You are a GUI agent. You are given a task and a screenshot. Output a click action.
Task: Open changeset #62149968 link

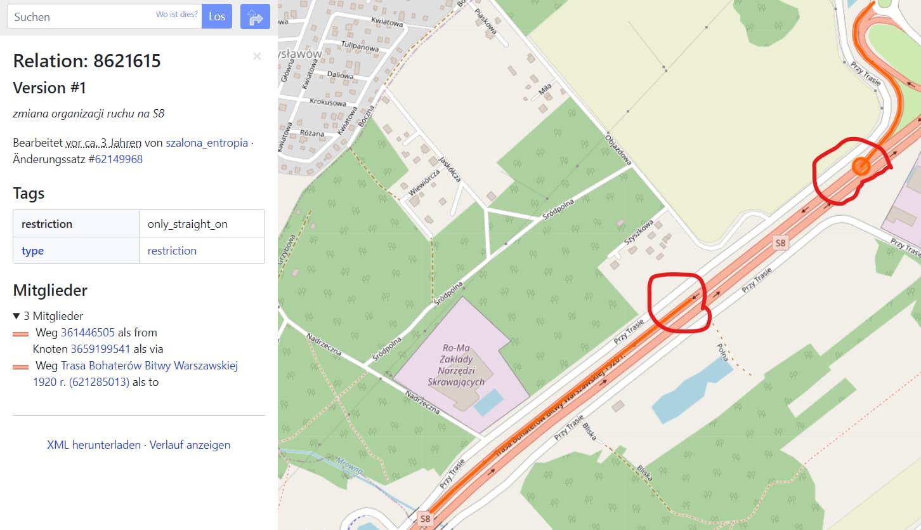tap(119, 159)
